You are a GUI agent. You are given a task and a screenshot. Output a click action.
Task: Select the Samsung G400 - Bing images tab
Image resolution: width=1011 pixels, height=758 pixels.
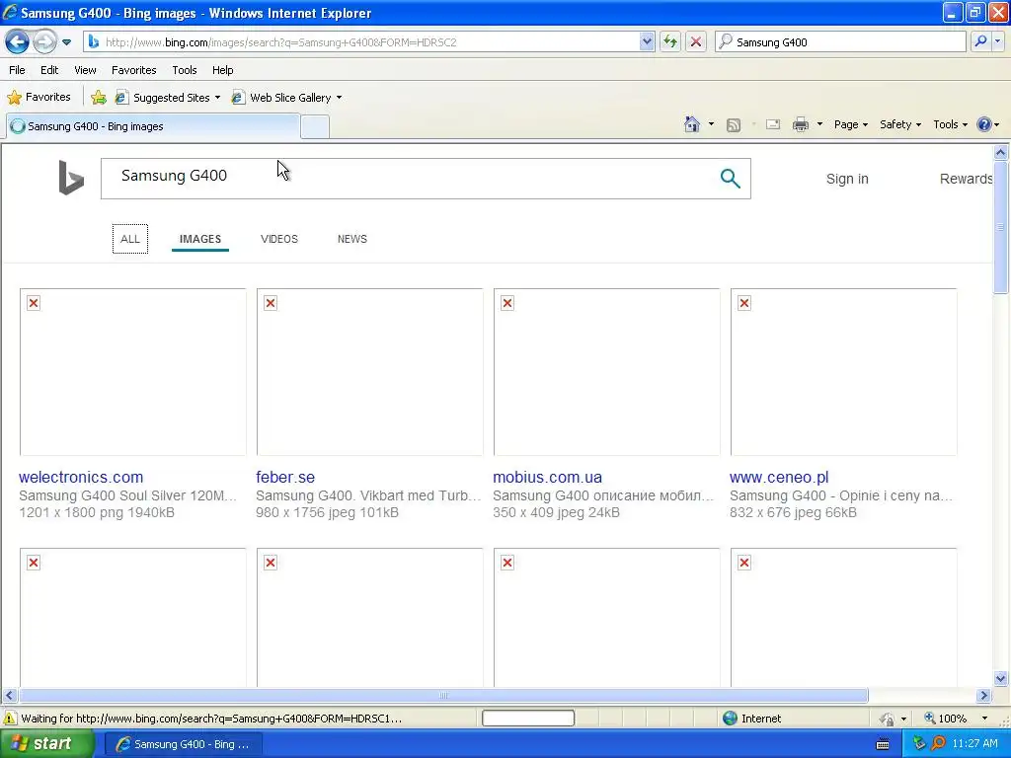click(153, 126)
